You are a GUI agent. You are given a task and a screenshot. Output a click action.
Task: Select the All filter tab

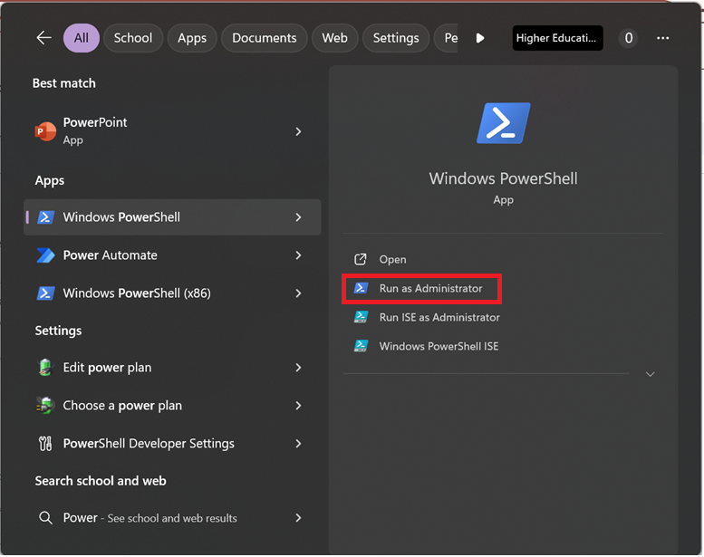(x=82, y=38)
